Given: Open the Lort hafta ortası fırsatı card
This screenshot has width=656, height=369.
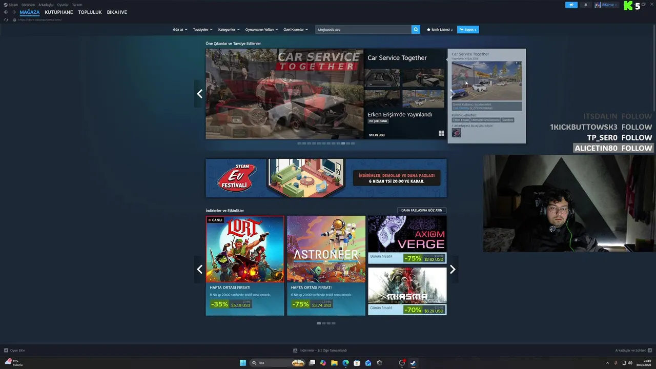Looking at the screenshot, I should pyautogui.click(x=245, y=265).
